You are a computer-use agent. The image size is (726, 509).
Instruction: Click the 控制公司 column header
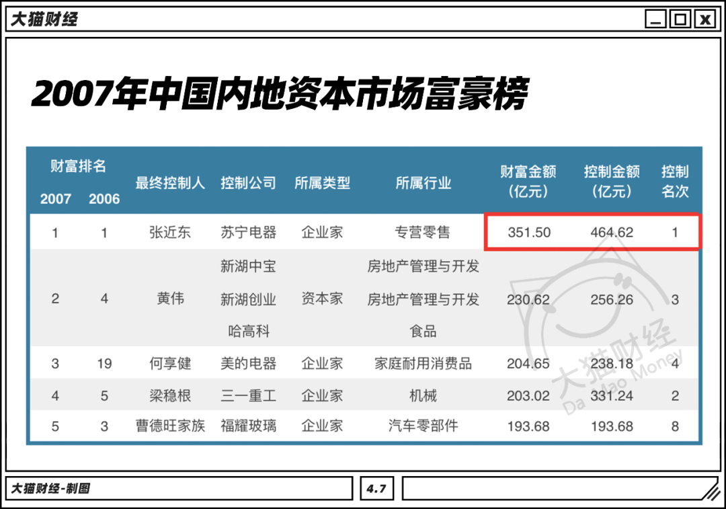tap(248, 183)
